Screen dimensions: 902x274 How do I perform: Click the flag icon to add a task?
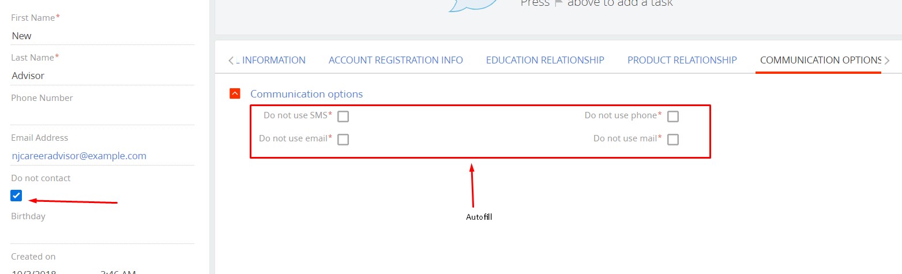[558, 3]
